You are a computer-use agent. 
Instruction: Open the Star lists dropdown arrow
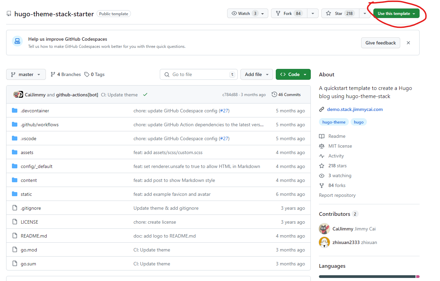tap(365, 14)
